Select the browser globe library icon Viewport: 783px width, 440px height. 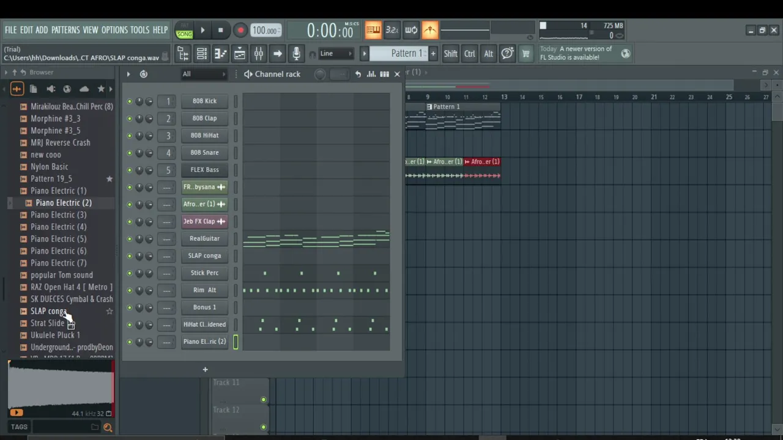pyautogui.click(x=67, y=89)
